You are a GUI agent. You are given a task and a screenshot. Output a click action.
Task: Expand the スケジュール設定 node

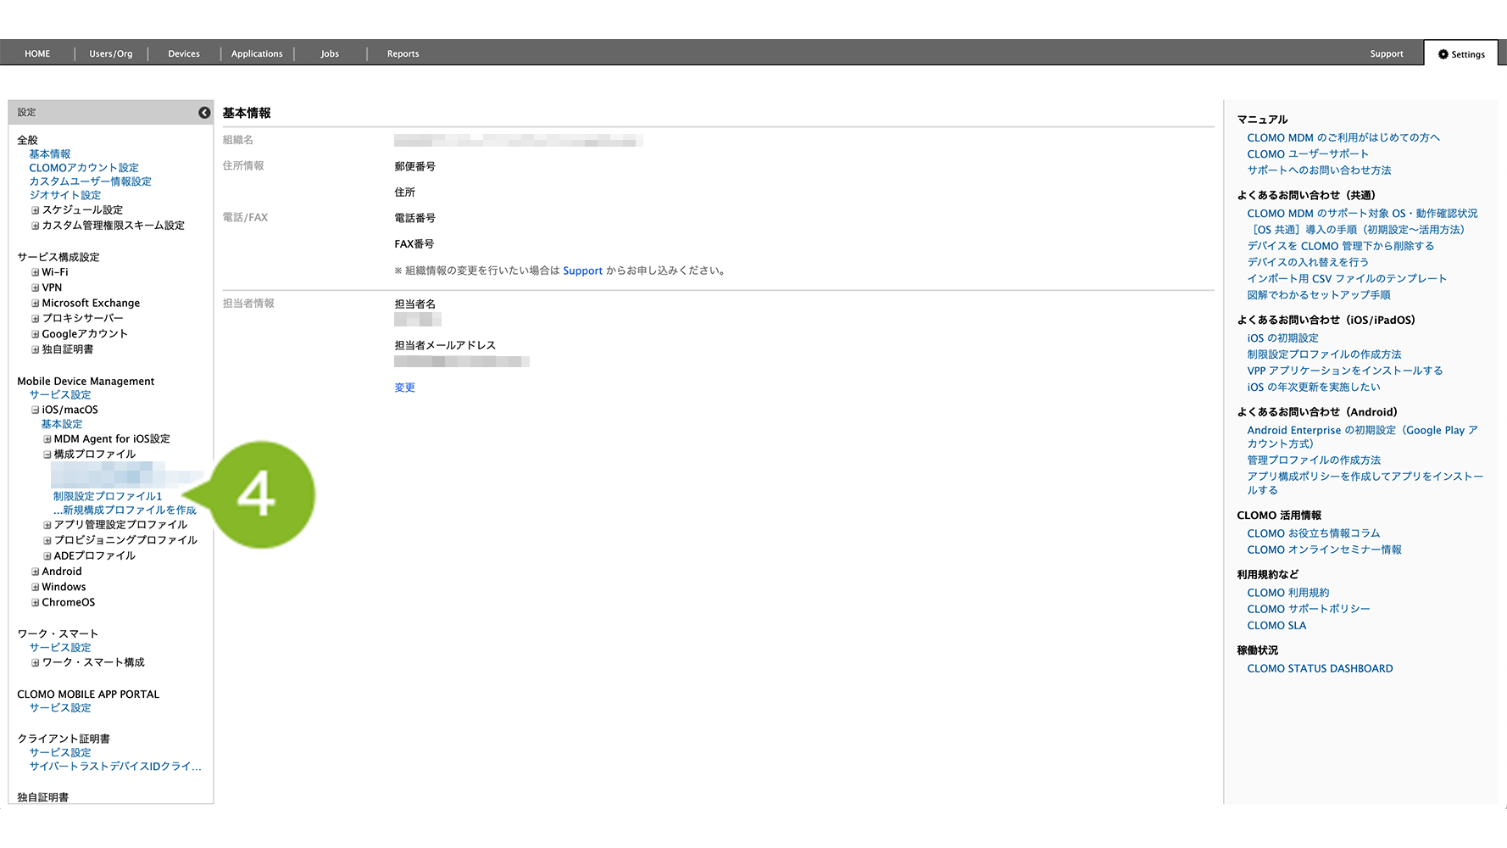tap(36, 210)
